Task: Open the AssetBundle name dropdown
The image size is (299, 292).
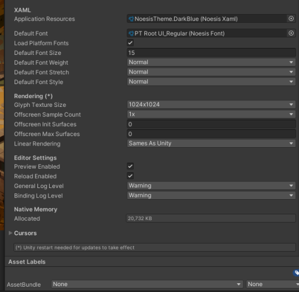Action: coord(147,284)
